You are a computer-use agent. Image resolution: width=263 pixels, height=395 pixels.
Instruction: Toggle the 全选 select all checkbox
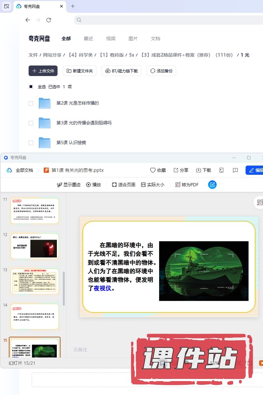click(x=31, y=87)
